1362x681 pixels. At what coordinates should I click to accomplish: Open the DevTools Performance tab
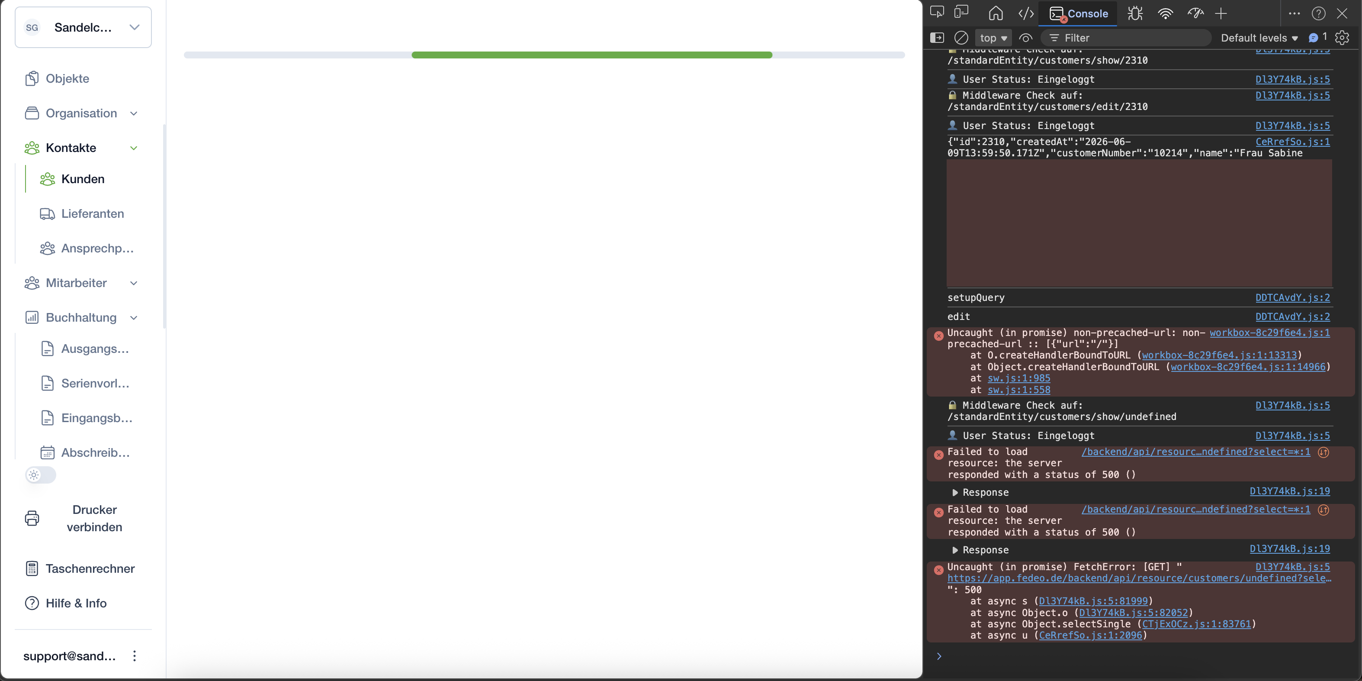(1195, 13)
